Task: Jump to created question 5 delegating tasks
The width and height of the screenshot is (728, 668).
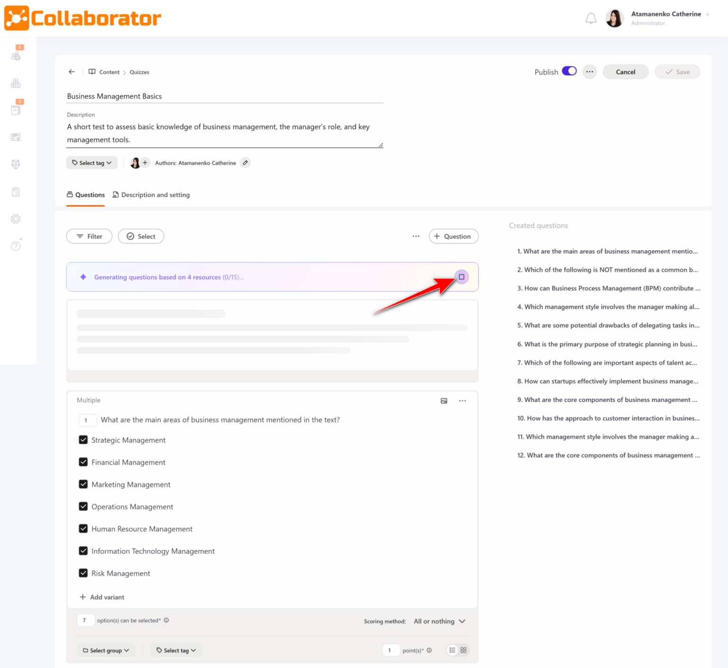Action: (x=608, y=325)
